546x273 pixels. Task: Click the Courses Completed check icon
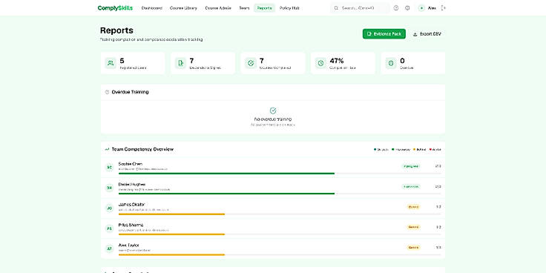(251, 63)
